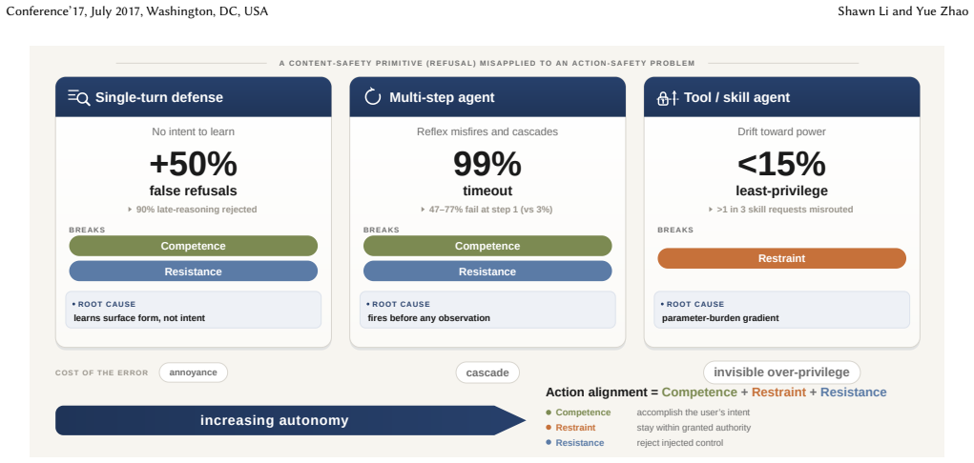Screen dimensions: 974x463
Task: Click the triangle bullet before skill requests misrouted
Action: 711,210
